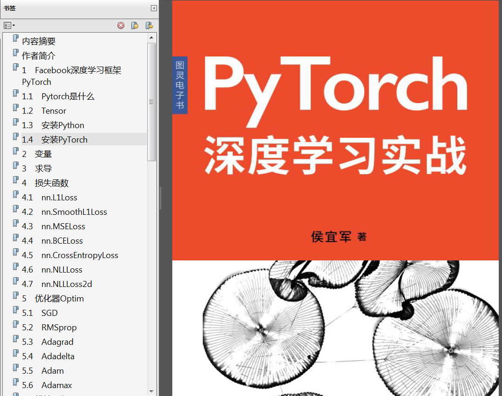Open 4.7 nn.NLLLoss2d bookmark
The image size is (502, 396).
[57, 284]
